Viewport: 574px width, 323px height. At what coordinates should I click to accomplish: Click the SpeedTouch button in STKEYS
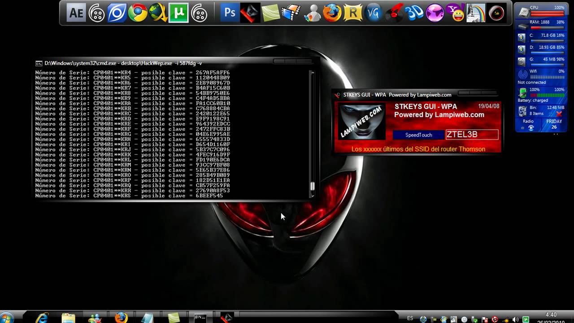coord(418,135)
